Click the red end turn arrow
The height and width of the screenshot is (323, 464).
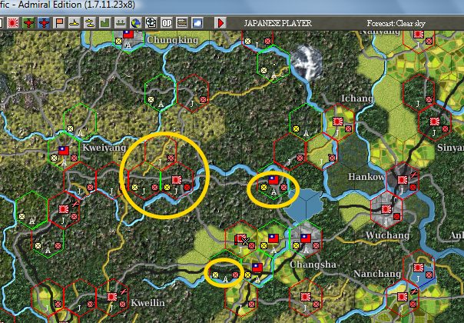tap(220, 23)
